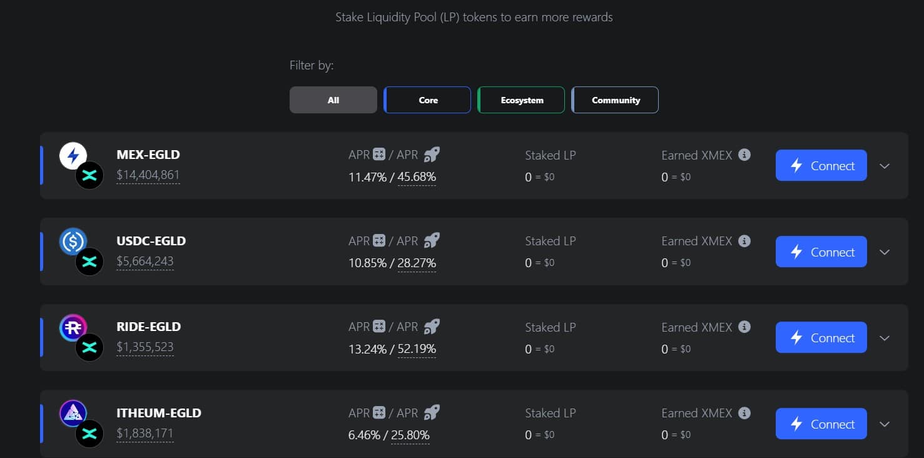Screen dimensions: 924x458
Task: Click Earned XMEX info icon in RIDE-EGLD row
Action: (744, 327)
